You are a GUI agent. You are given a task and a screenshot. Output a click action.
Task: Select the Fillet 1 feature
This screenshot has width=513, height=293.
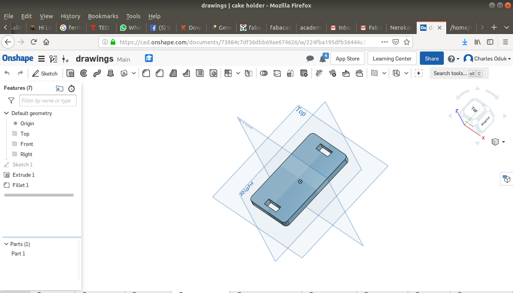point(21,185)
